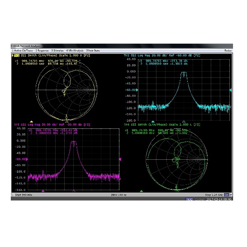Viewport: 247px width, 247px height.
Task: Open the 2 Response menu
Action: [x=42, y=51]
